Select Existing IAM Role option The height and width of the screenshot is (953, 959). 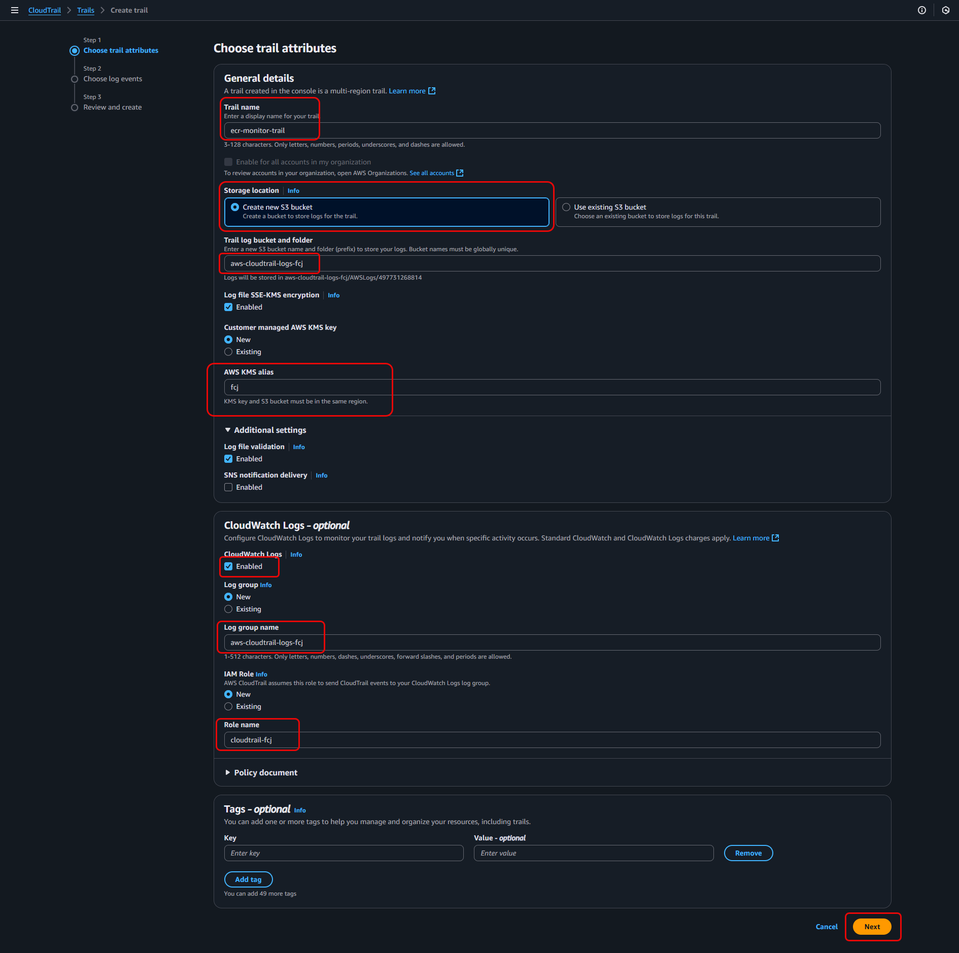228,706
